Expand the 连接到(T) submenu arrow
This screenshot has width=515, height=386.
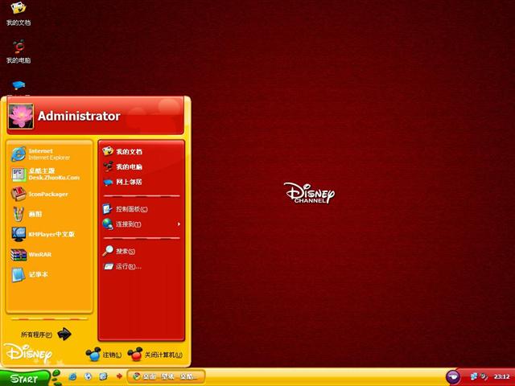click(x=179, y=224)
